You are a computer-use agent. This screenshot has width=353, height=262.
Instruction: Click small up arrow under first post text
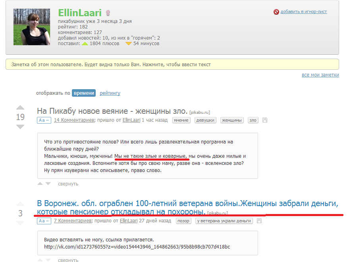click(40, 184)
